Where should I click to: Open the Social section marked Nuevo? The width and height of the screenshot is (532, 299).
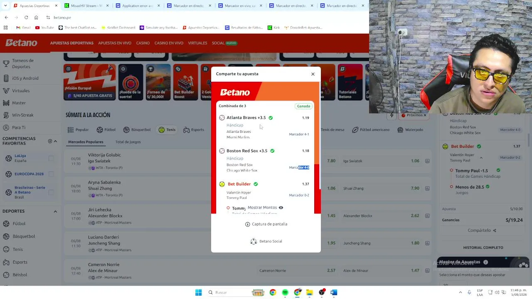click(224, 43)
